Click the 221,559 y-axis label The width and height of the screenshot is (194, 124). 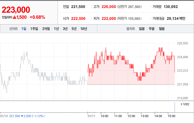coord(182,84)
